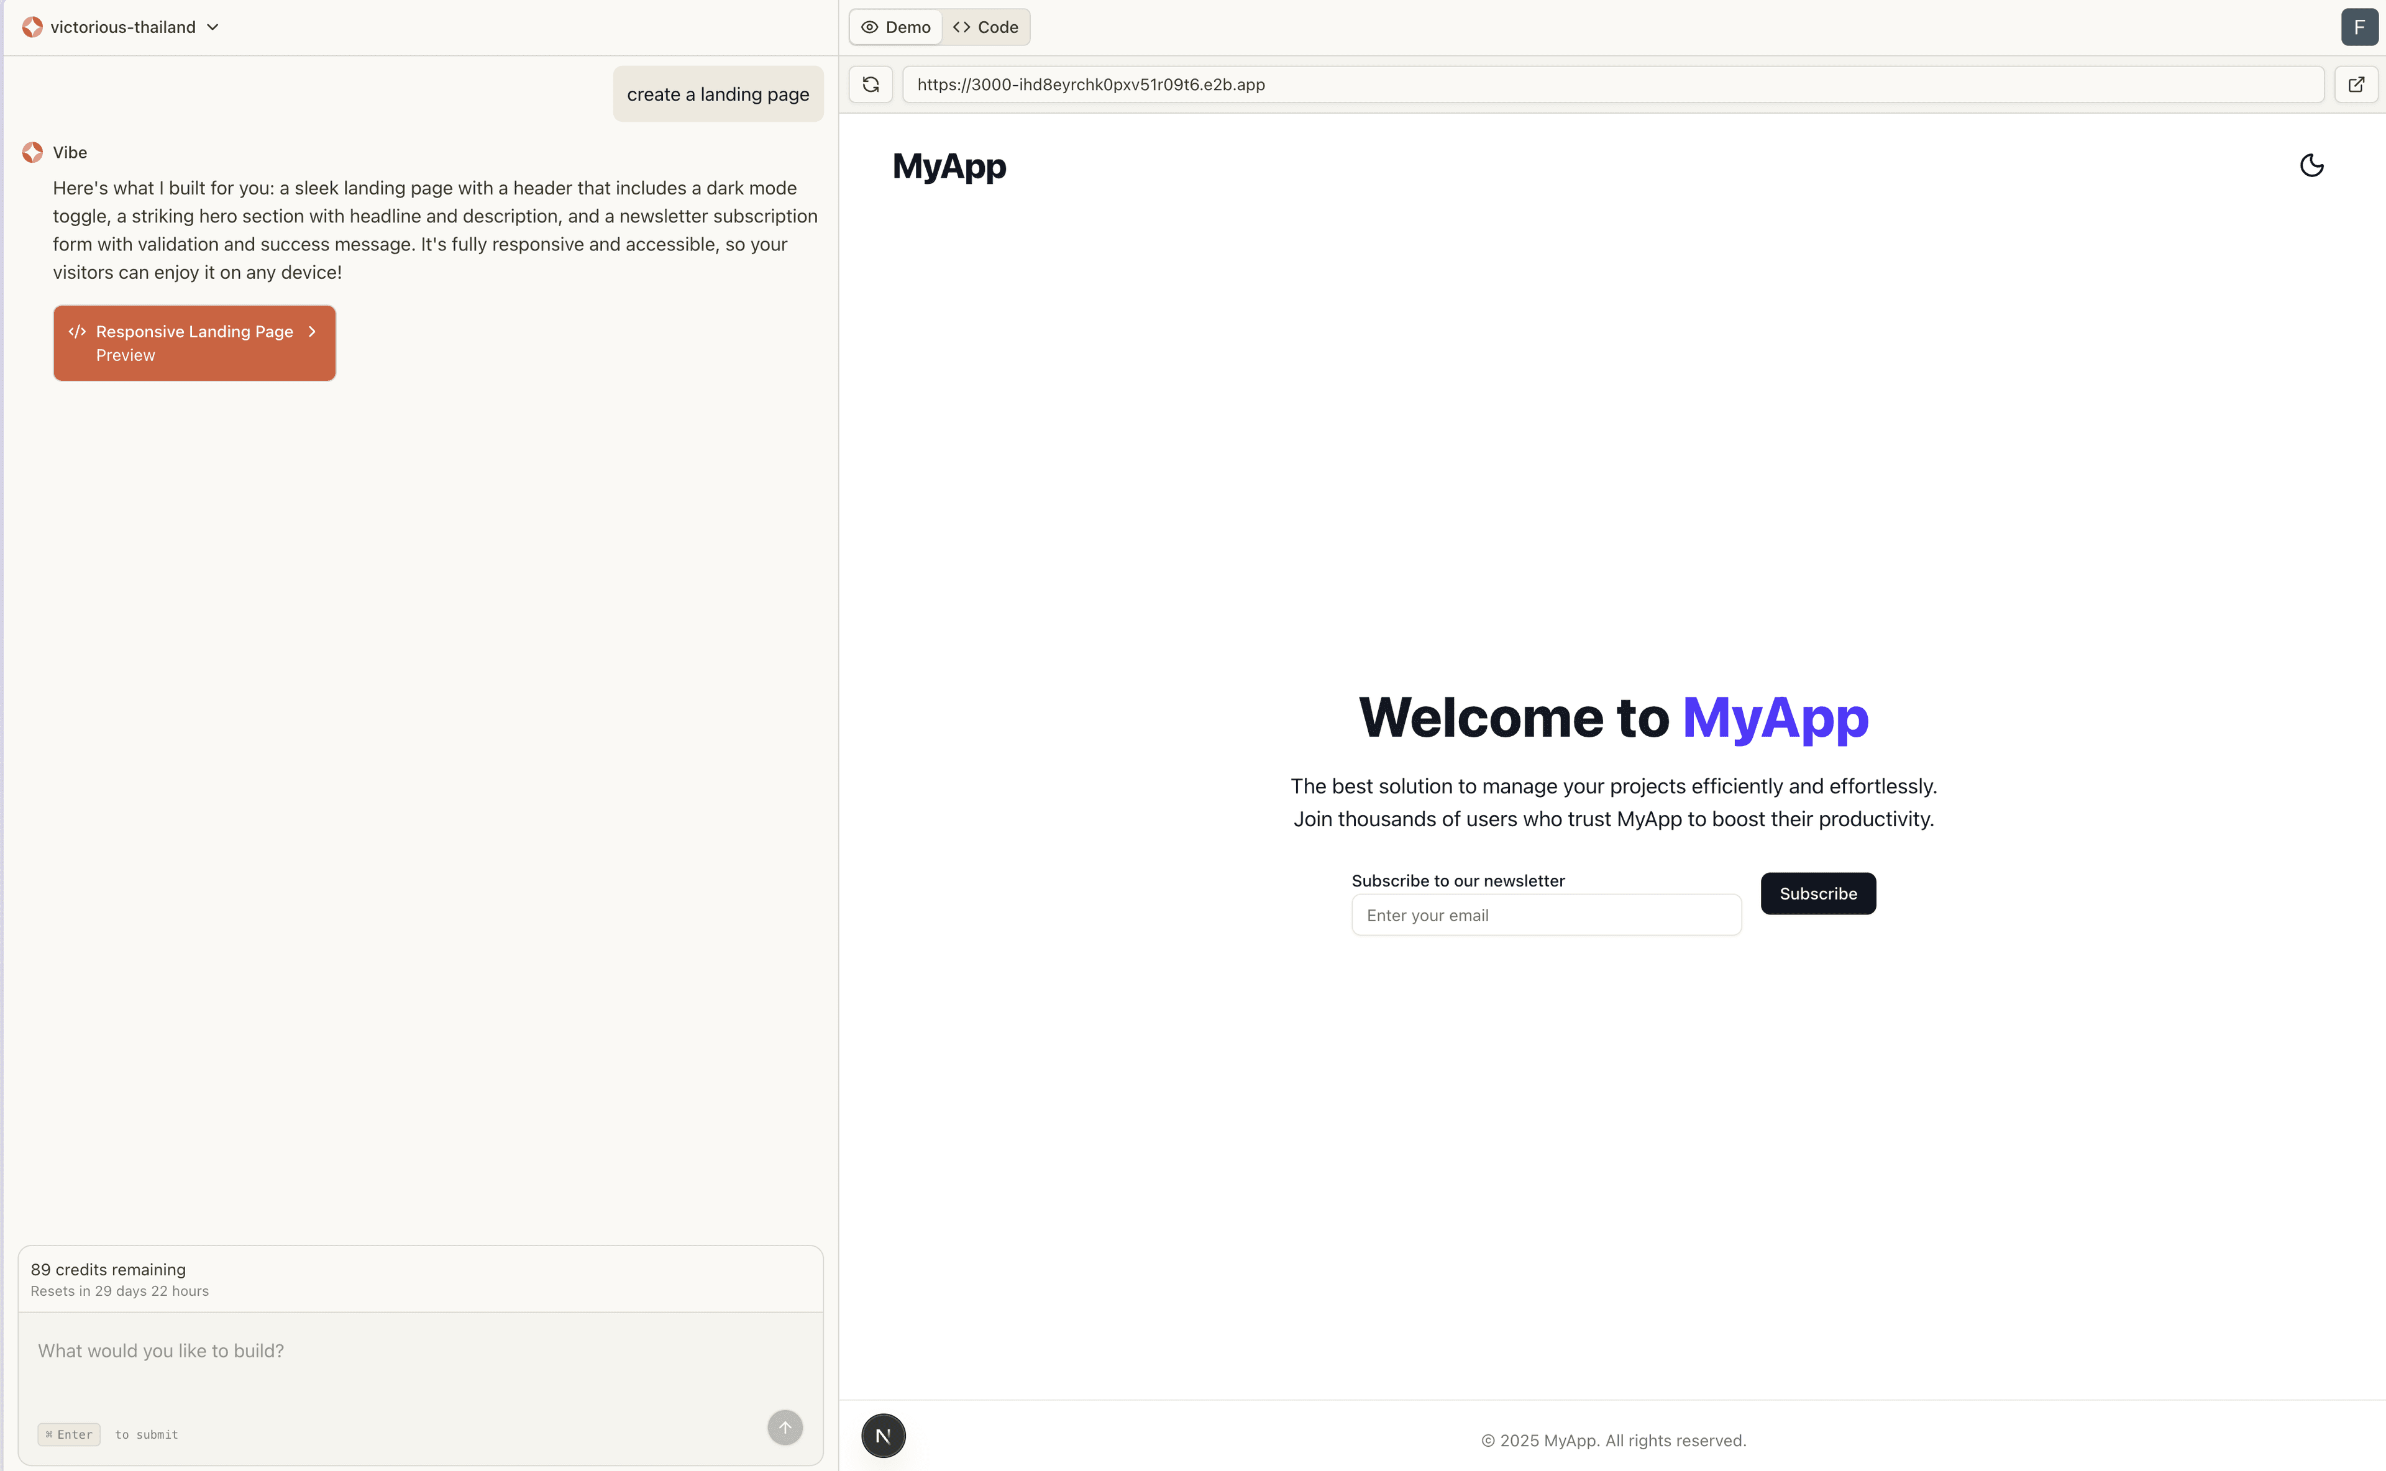Image resolution: width=2386 pixels, height=1471 pixels.
Task: Click the Vibe logo in chat message
Action: coord(33,153)
